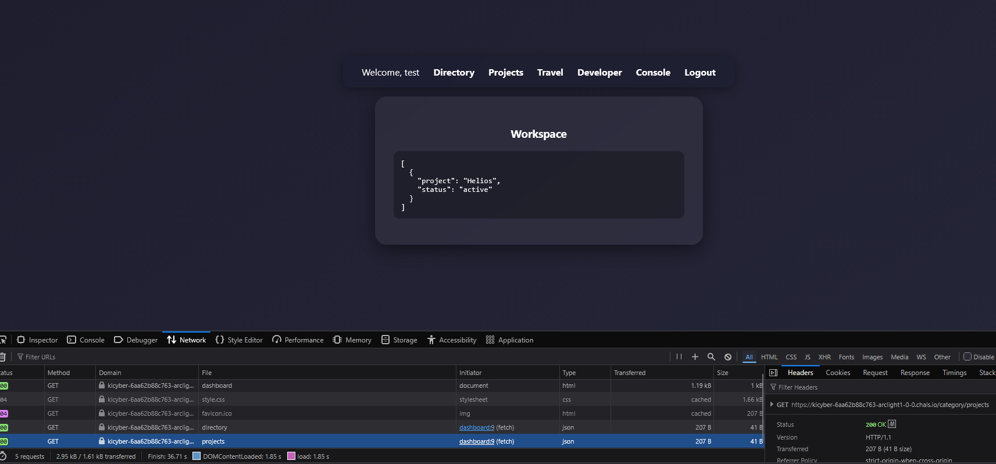Switch to the devtools Console tab
This screenshot has width=996, height=464.
86,340
